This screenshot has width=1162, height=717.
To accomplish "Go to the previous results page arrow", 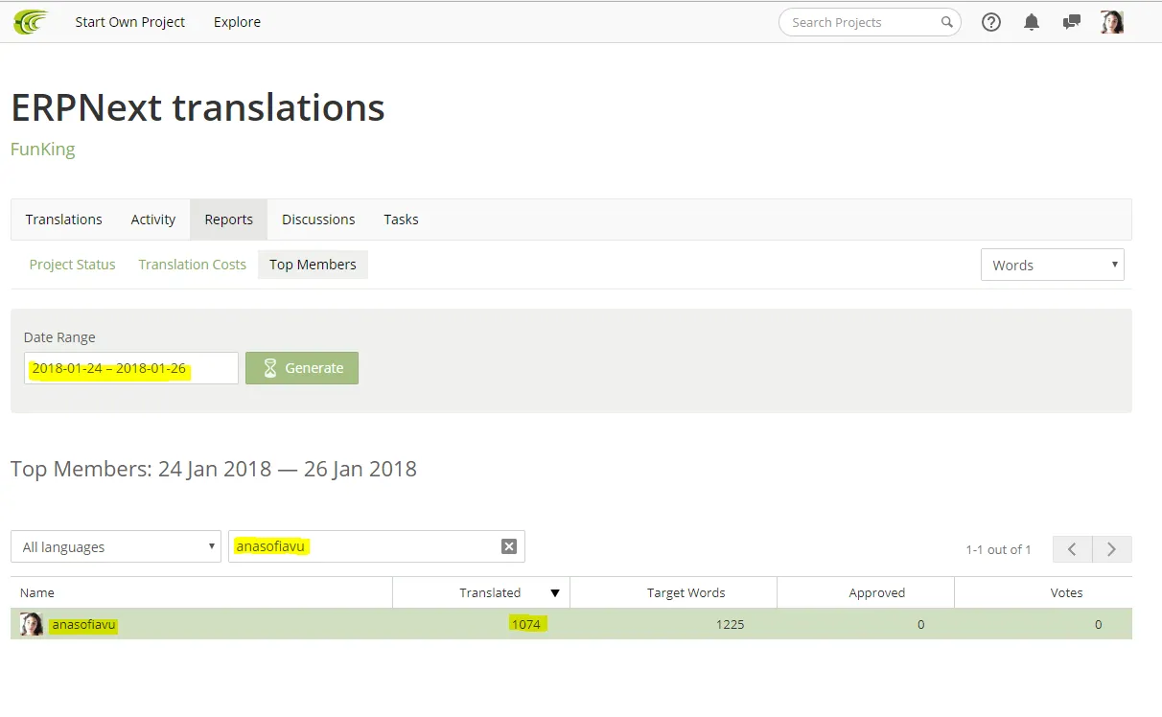I will tap(1073, 549).
